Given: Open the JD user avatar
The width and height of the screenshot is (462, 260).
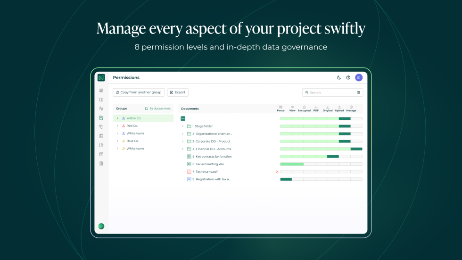Looking at the screenshot, I should (359, 77).
